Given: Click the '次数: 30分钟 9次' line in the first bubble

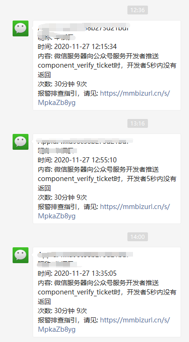Looking at the screenshot, I should click(63, 84).
